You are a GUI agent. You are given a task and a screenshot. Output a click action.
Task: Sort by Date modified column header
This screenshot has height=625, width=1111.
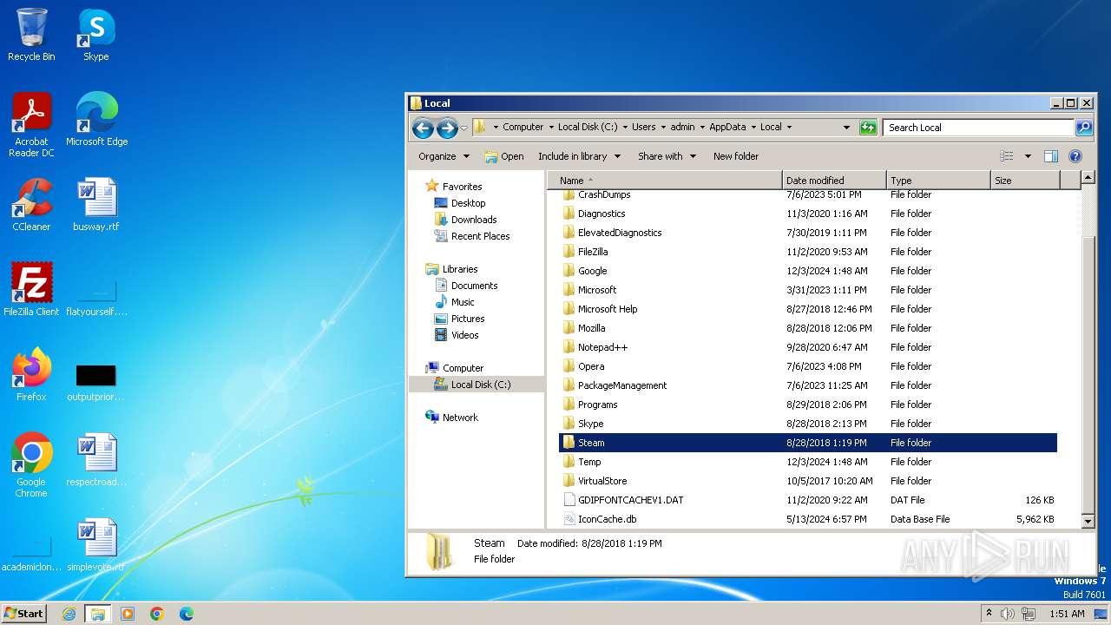tap(834, 181)
